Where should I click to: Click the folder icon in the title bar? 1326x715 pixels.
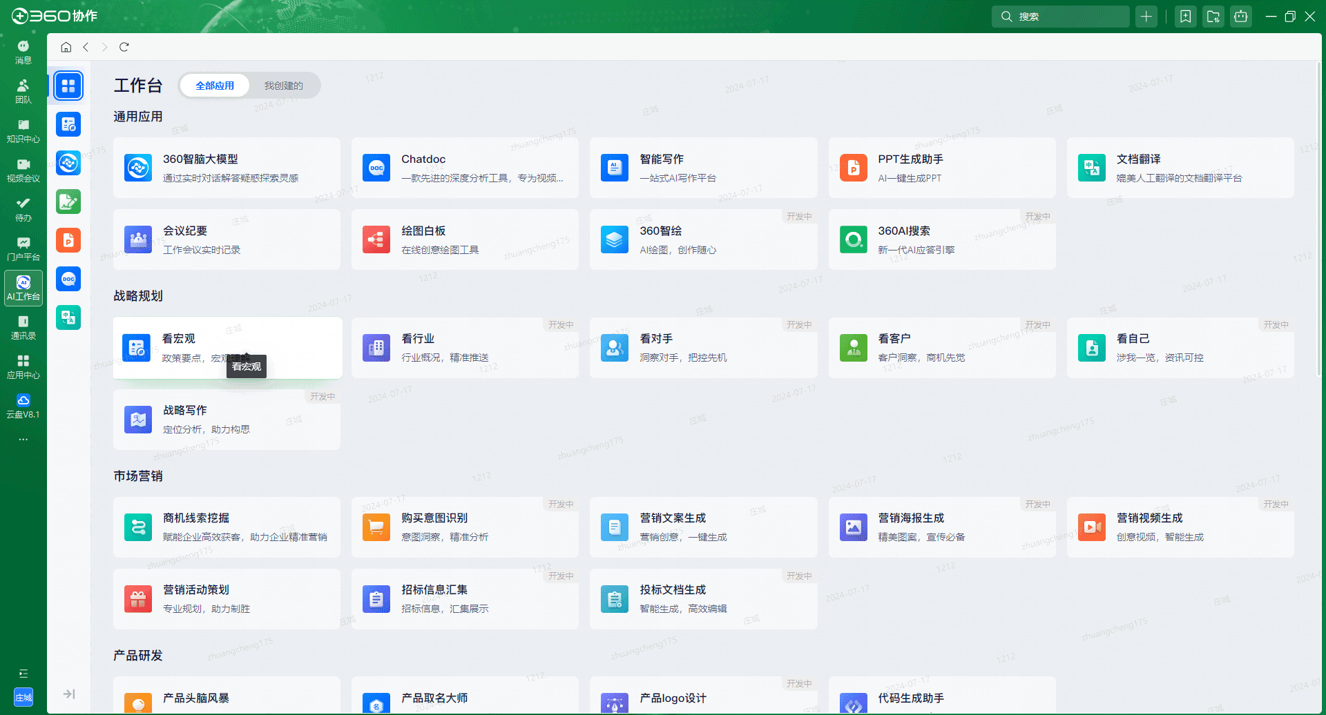click(x=1213, y=17)
